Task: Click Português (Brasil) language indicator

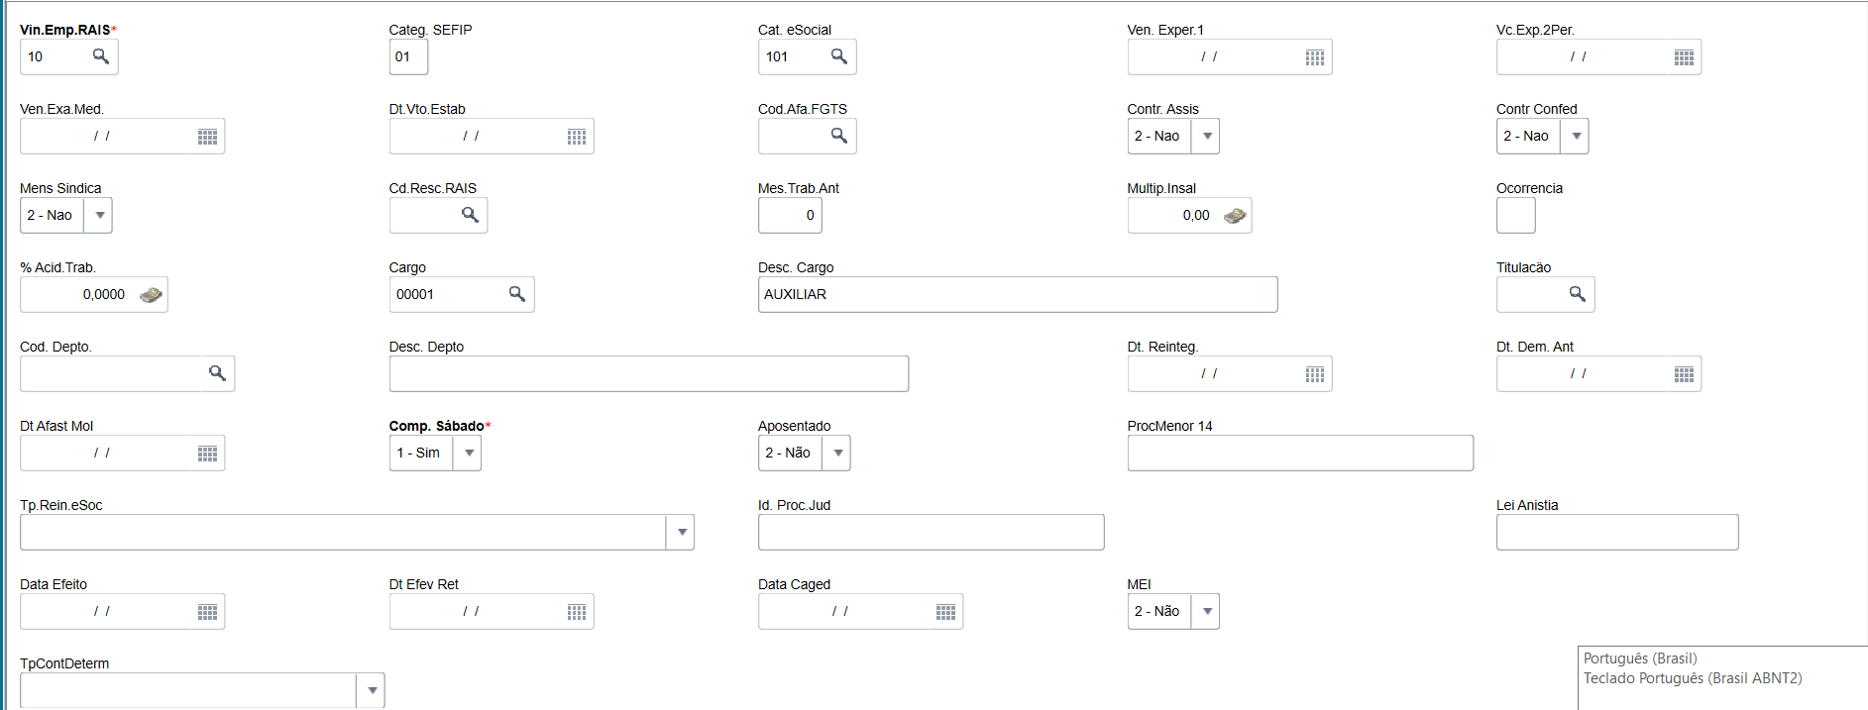Action: (1640, 659)
